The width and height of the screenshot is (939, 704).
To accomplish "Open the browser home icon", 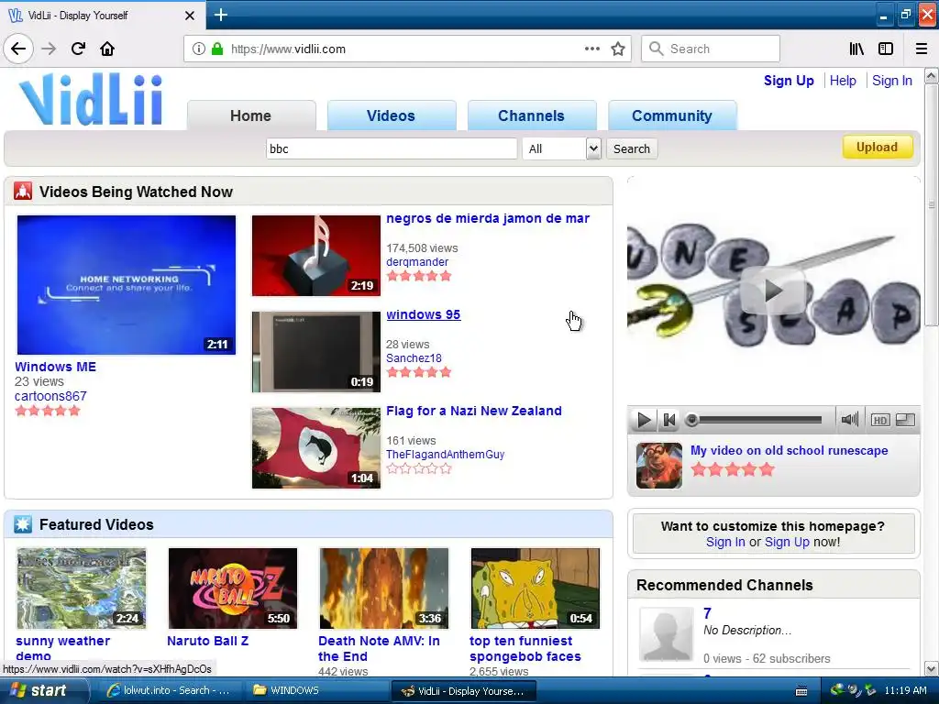I will click(x=107, y=49).
